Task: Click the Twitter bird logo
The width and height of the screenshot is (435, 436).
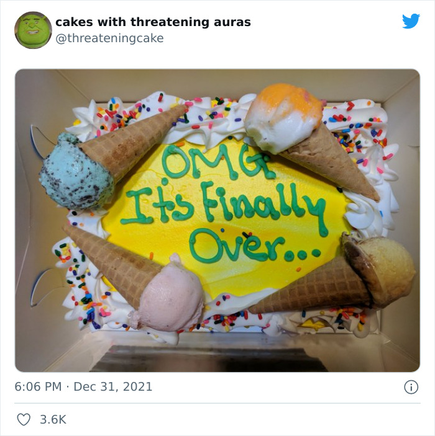Action: [x=411, y=22]
